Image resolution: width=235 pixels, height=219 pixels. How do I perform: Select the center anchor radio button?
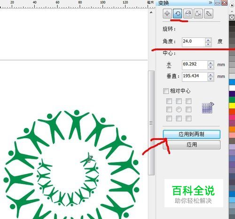point(179,109)
